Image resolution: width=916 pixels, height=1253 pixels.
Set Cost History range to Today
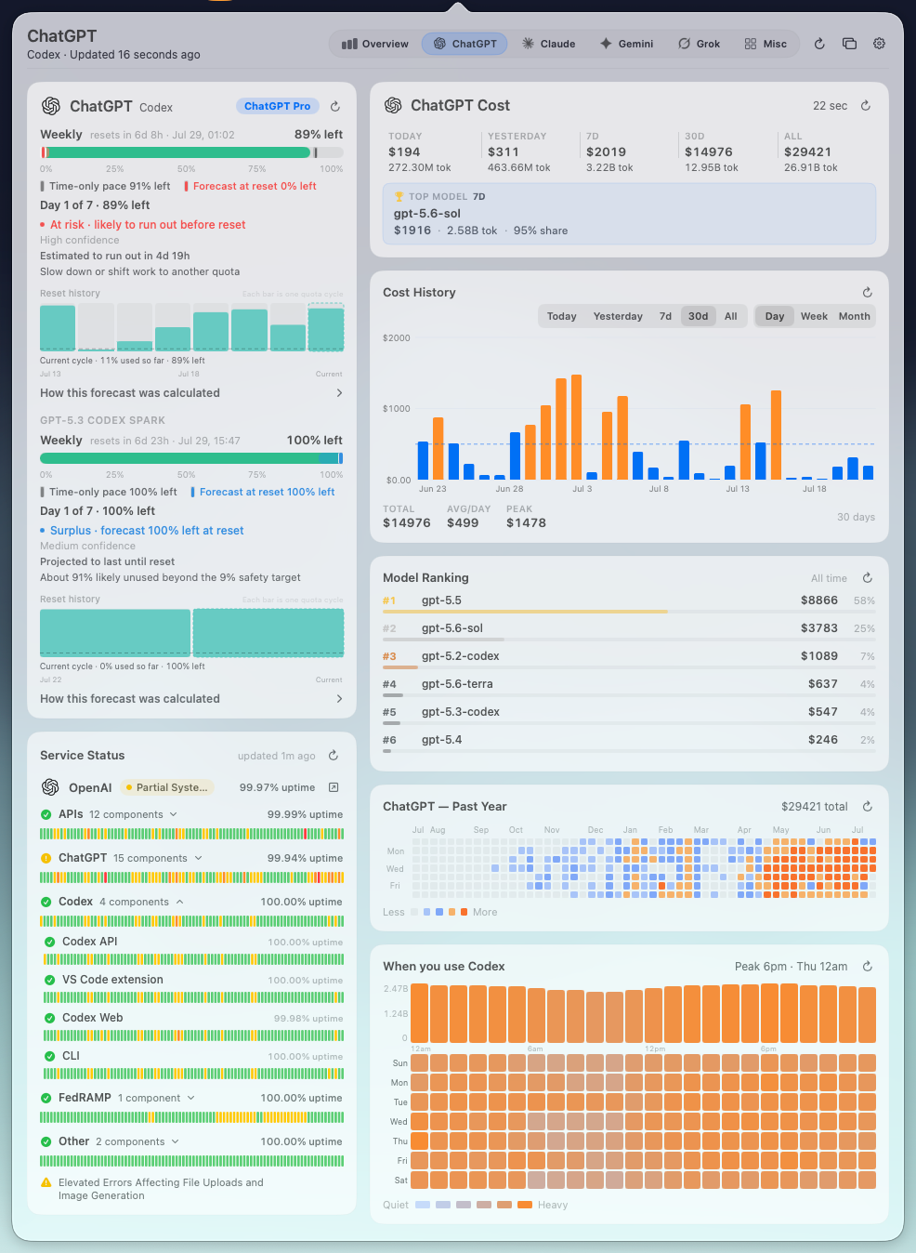(x=561, y=316)
